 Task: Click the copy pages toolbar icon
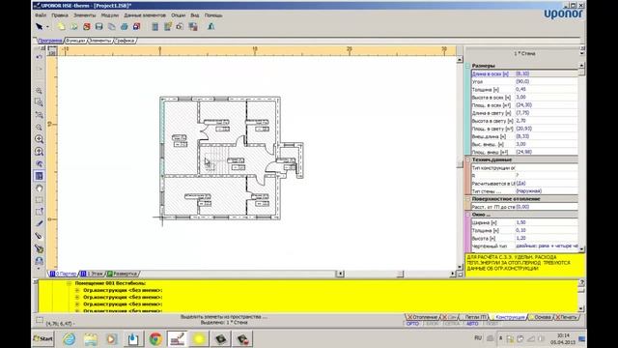pos(112,26)
